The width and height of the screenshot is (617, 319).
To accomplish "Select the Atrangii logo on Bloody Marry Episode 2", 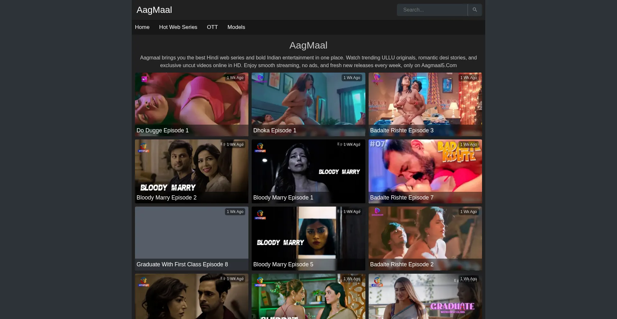I will [x=144, y=147].
